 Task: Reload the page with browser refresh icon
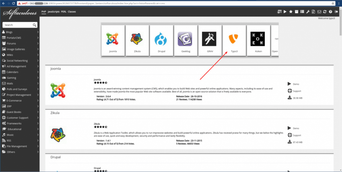point(13,3)
